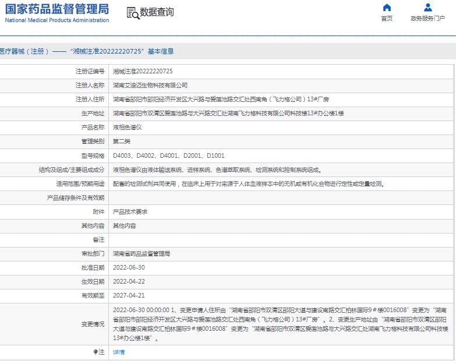Click the 生产地址 address value
This screenshot has width=456, height=364.
coord(228,114)
